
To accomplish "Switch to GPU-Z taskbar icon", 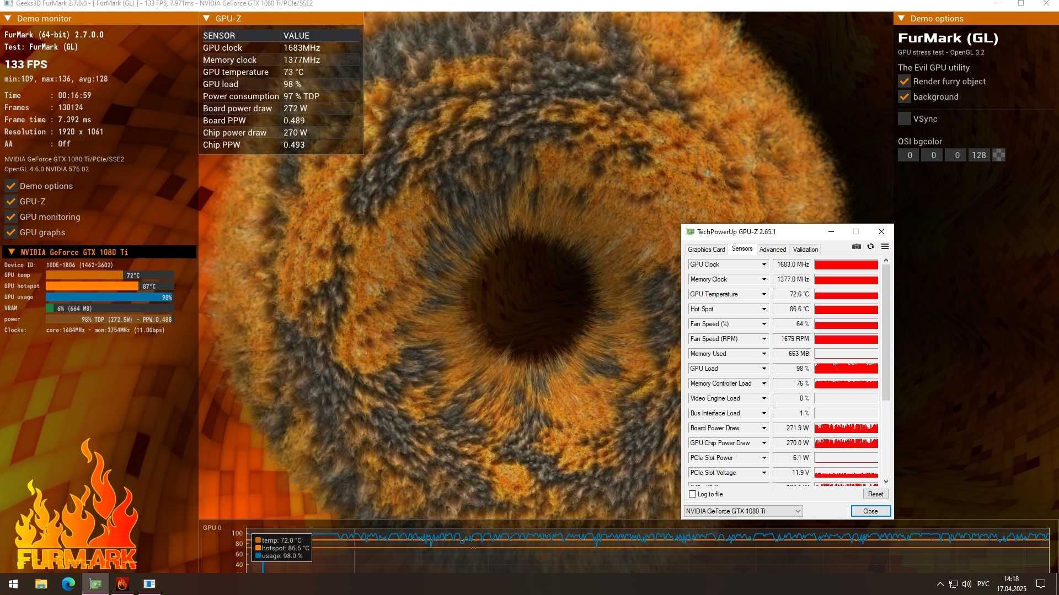I will (95, 584).
